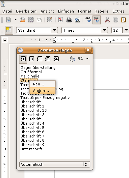The image size is (129, 178).
Task: Click the Open file folder icon
Action: coord(23,20)
